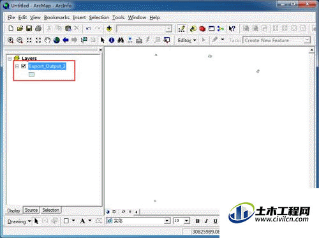Click the Export_Output_3 layer symbol swatch
Viewport: 319px width, 238px height.
click(31, 74)
